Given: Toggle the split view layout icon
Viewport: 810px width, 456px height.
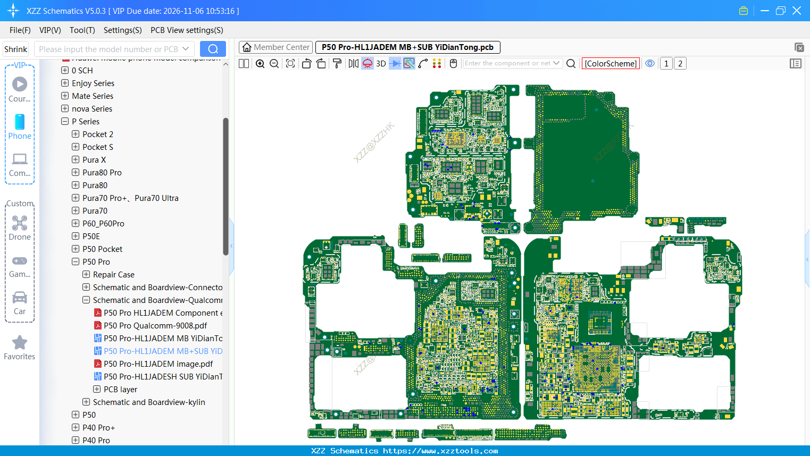Looking at the screenshot, I should tap(244, 64).
